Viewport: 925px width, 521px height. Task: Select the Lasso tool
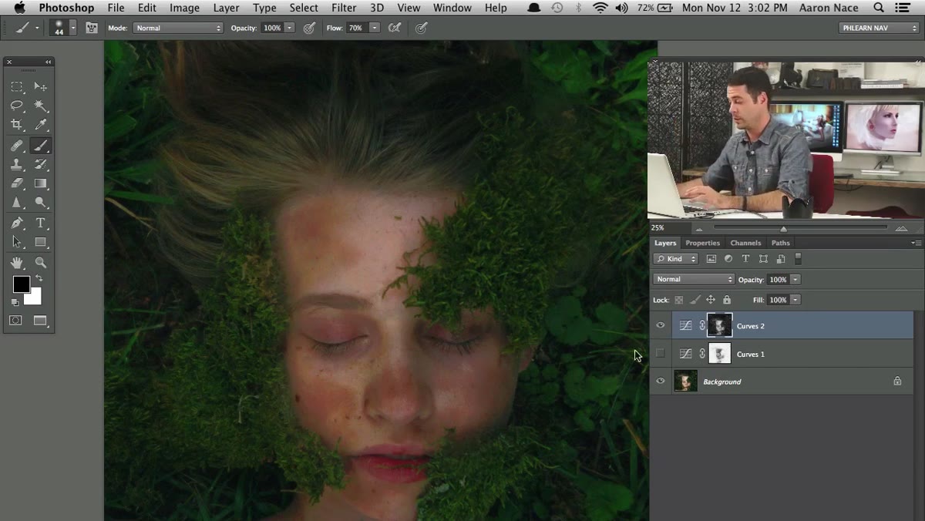point(17,106)
